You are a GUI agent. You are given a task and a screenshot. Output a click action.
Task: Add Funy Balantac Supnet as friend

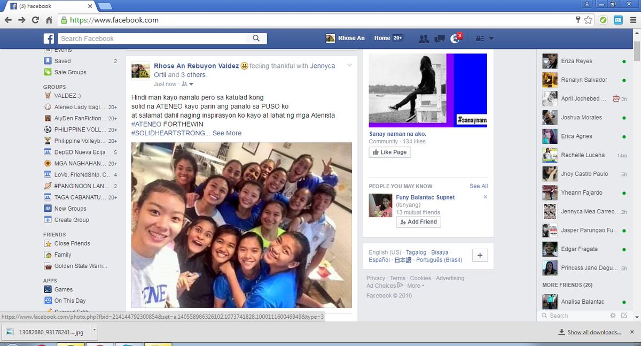coord(418,221)
